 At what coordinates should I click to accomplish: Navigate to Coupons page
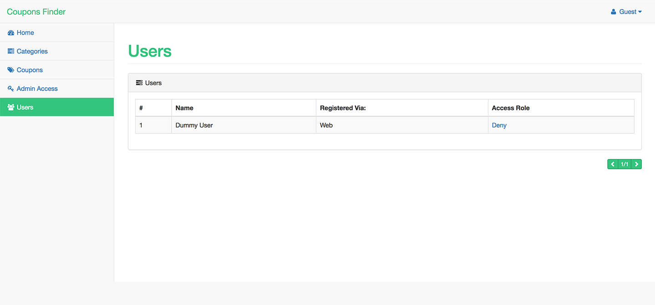30,70
